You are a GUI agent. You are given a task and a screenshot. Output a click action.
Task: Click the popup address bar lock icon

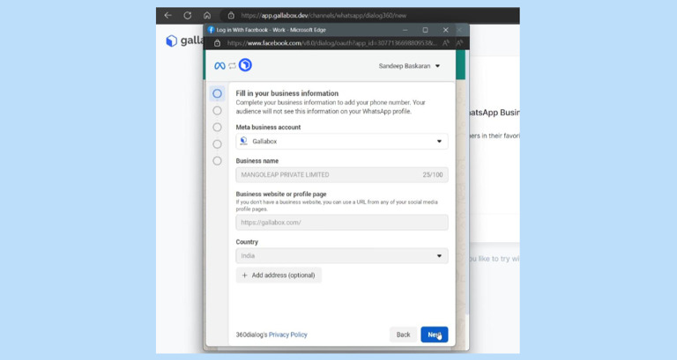point(217,42)
